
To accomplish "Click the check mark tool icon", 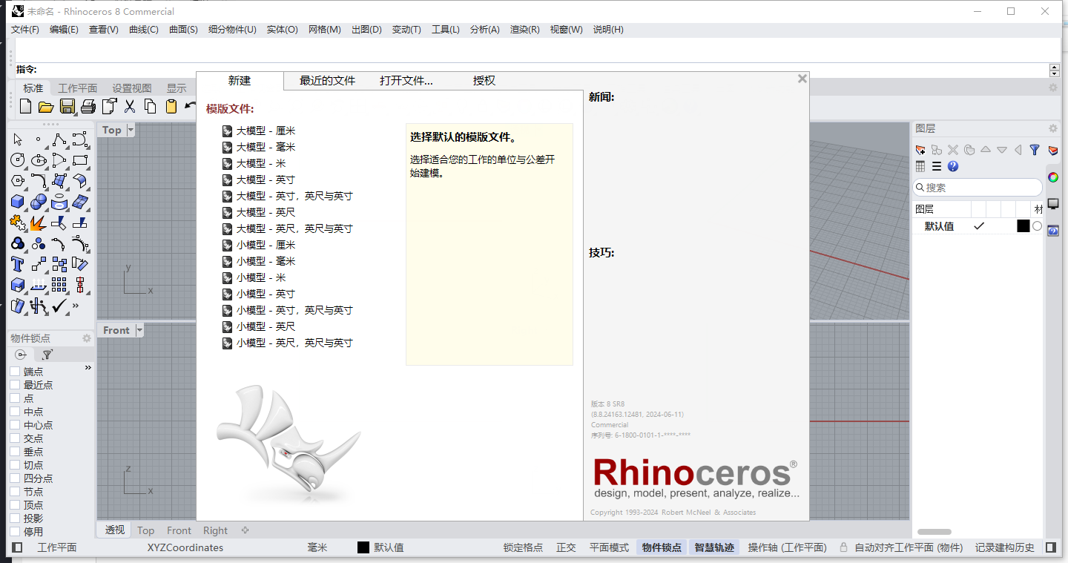I will tap(59, 305).
